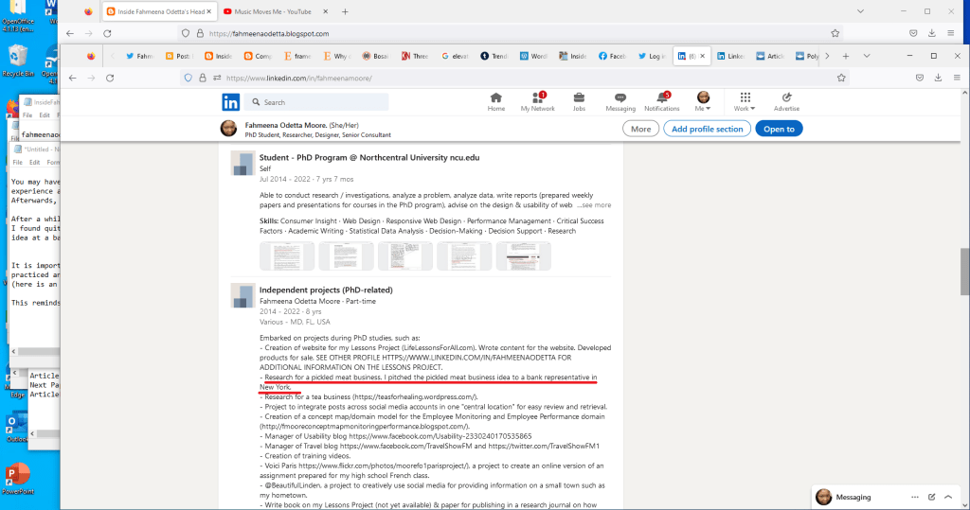The width and height of the screenshot is (970, 510).
Task: Open new tab in the back Firefox window
Action: [345, 11]
